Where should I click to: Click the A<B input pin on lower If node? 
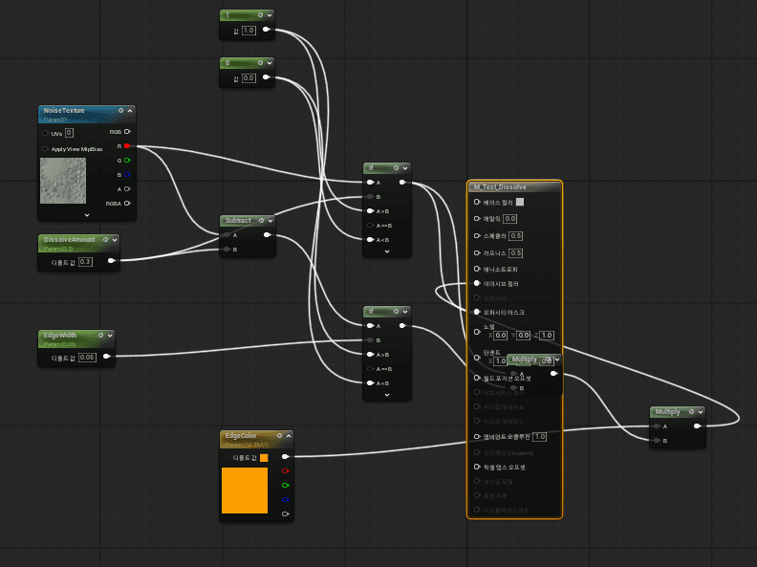[x=370, y=383]
